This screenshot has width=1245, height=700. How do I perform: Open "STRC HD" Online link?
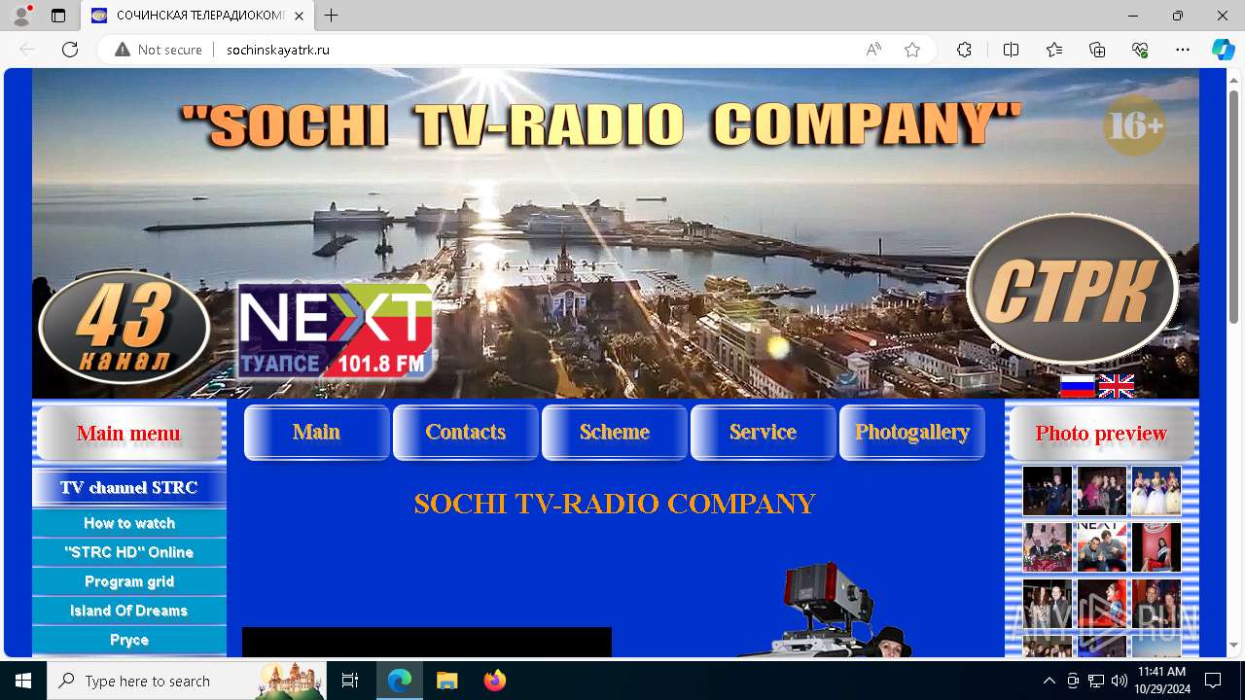click(129, 552)
